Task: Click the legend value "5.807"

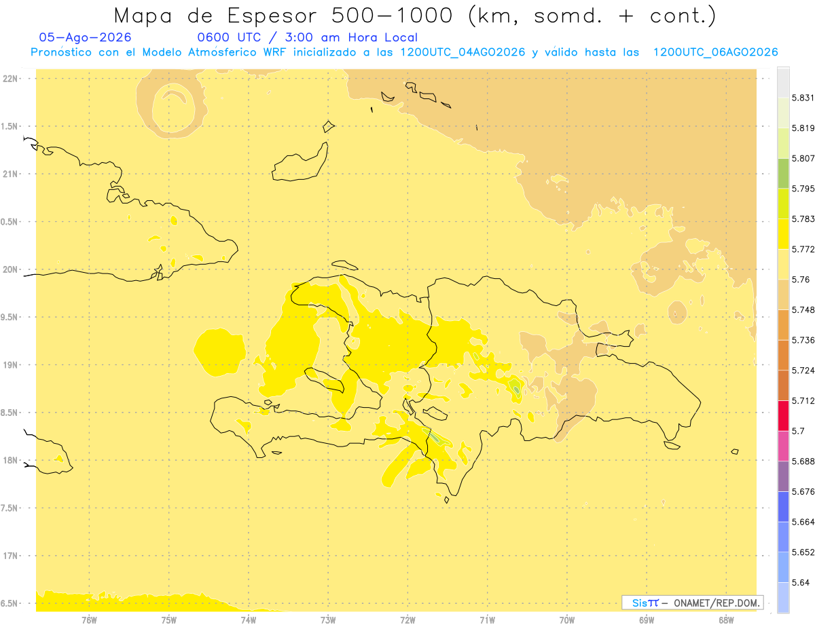Action: pyautogui.click(x=803, y=158)
